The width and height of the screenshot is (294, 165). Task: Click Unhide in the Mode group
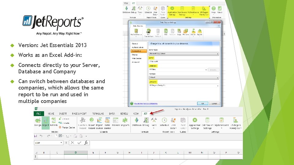click(64, 123)
